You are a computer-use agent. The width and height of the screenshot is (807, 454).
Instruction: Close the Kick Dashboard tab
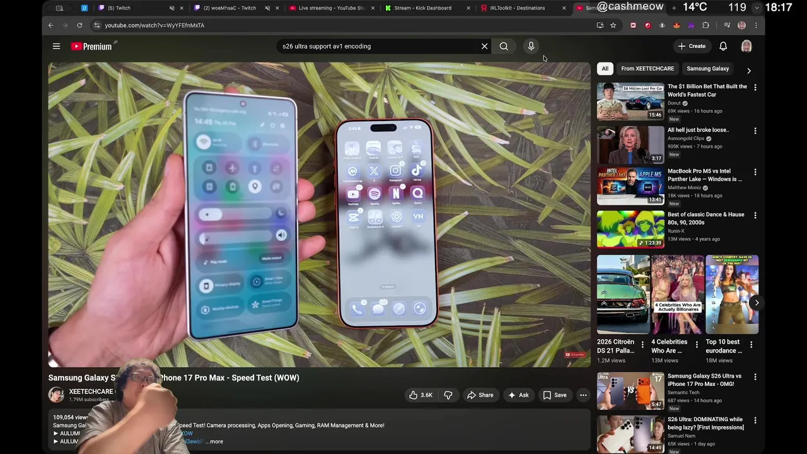pos(468,8)
